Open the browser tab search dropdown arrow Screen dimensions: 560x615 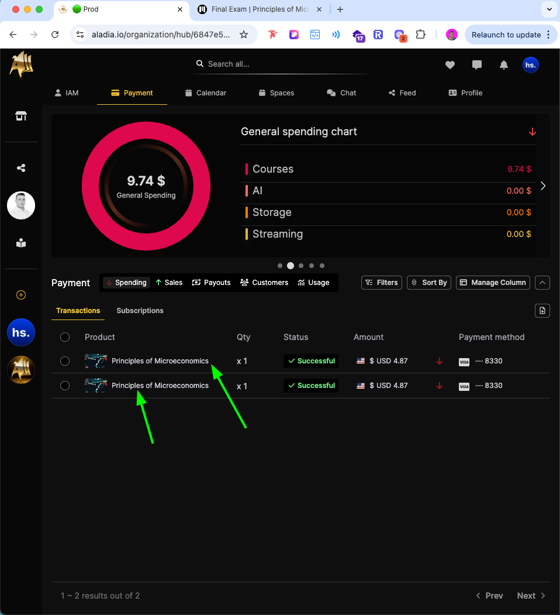point(549,9)
